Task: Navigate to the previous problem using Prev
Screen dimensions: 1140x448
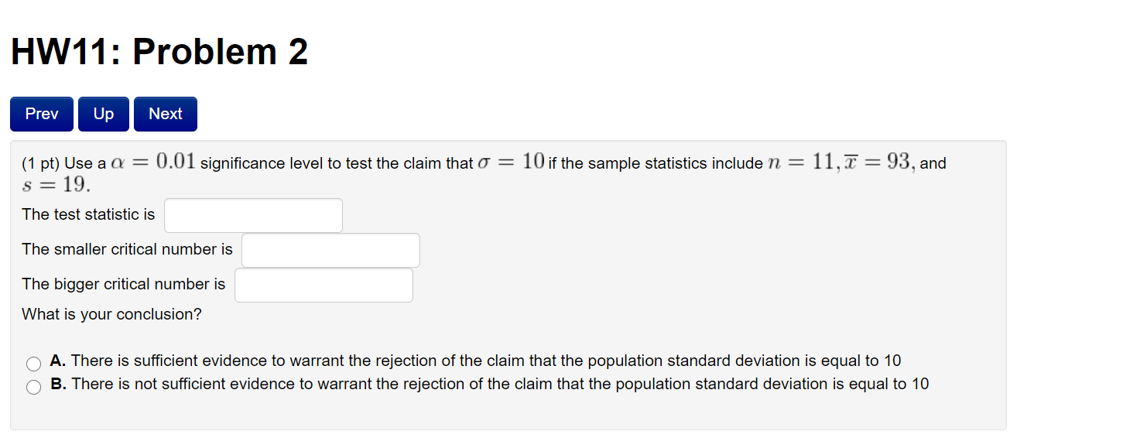Action: tap(41, 114)
